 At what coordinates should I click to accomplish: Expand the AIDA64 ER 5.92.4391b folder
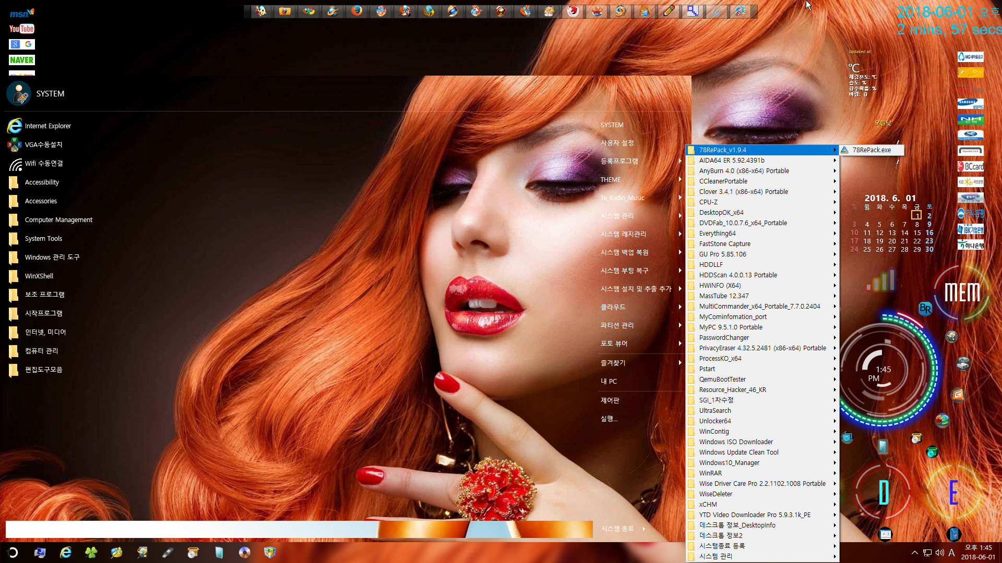point(762,161)
